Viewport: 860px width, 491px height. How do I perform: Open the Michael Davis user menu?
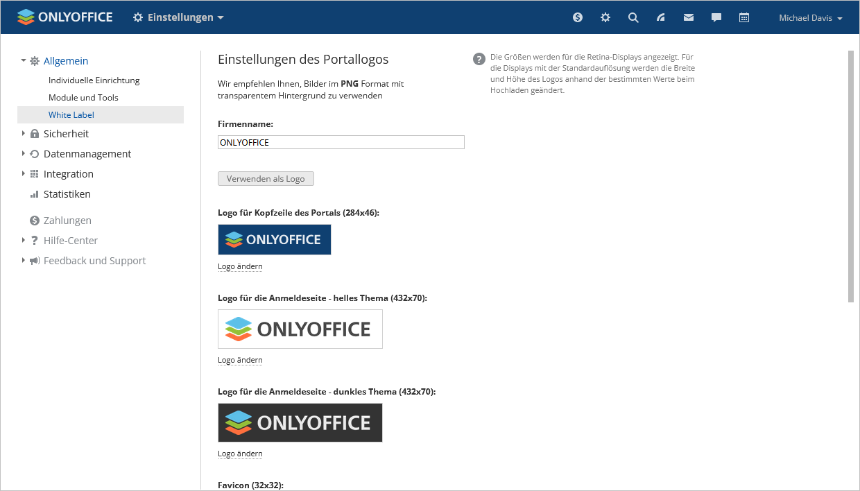tap(810, 18)
